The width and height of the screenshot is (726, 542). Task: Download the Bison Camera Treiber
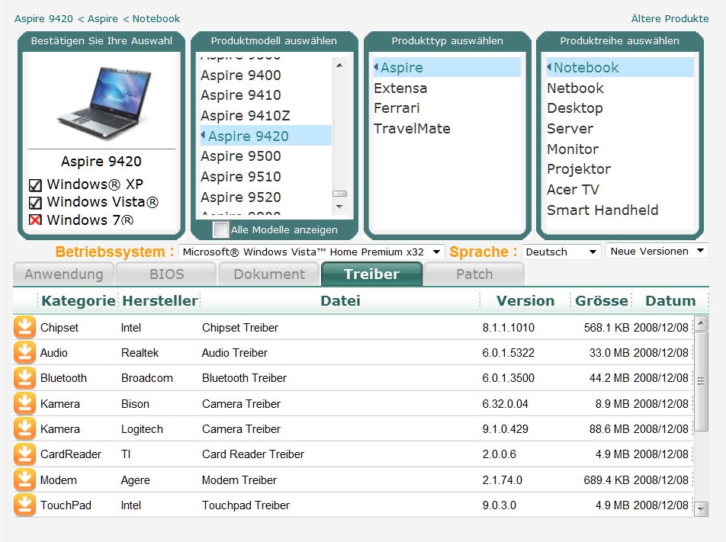(24, 403)
